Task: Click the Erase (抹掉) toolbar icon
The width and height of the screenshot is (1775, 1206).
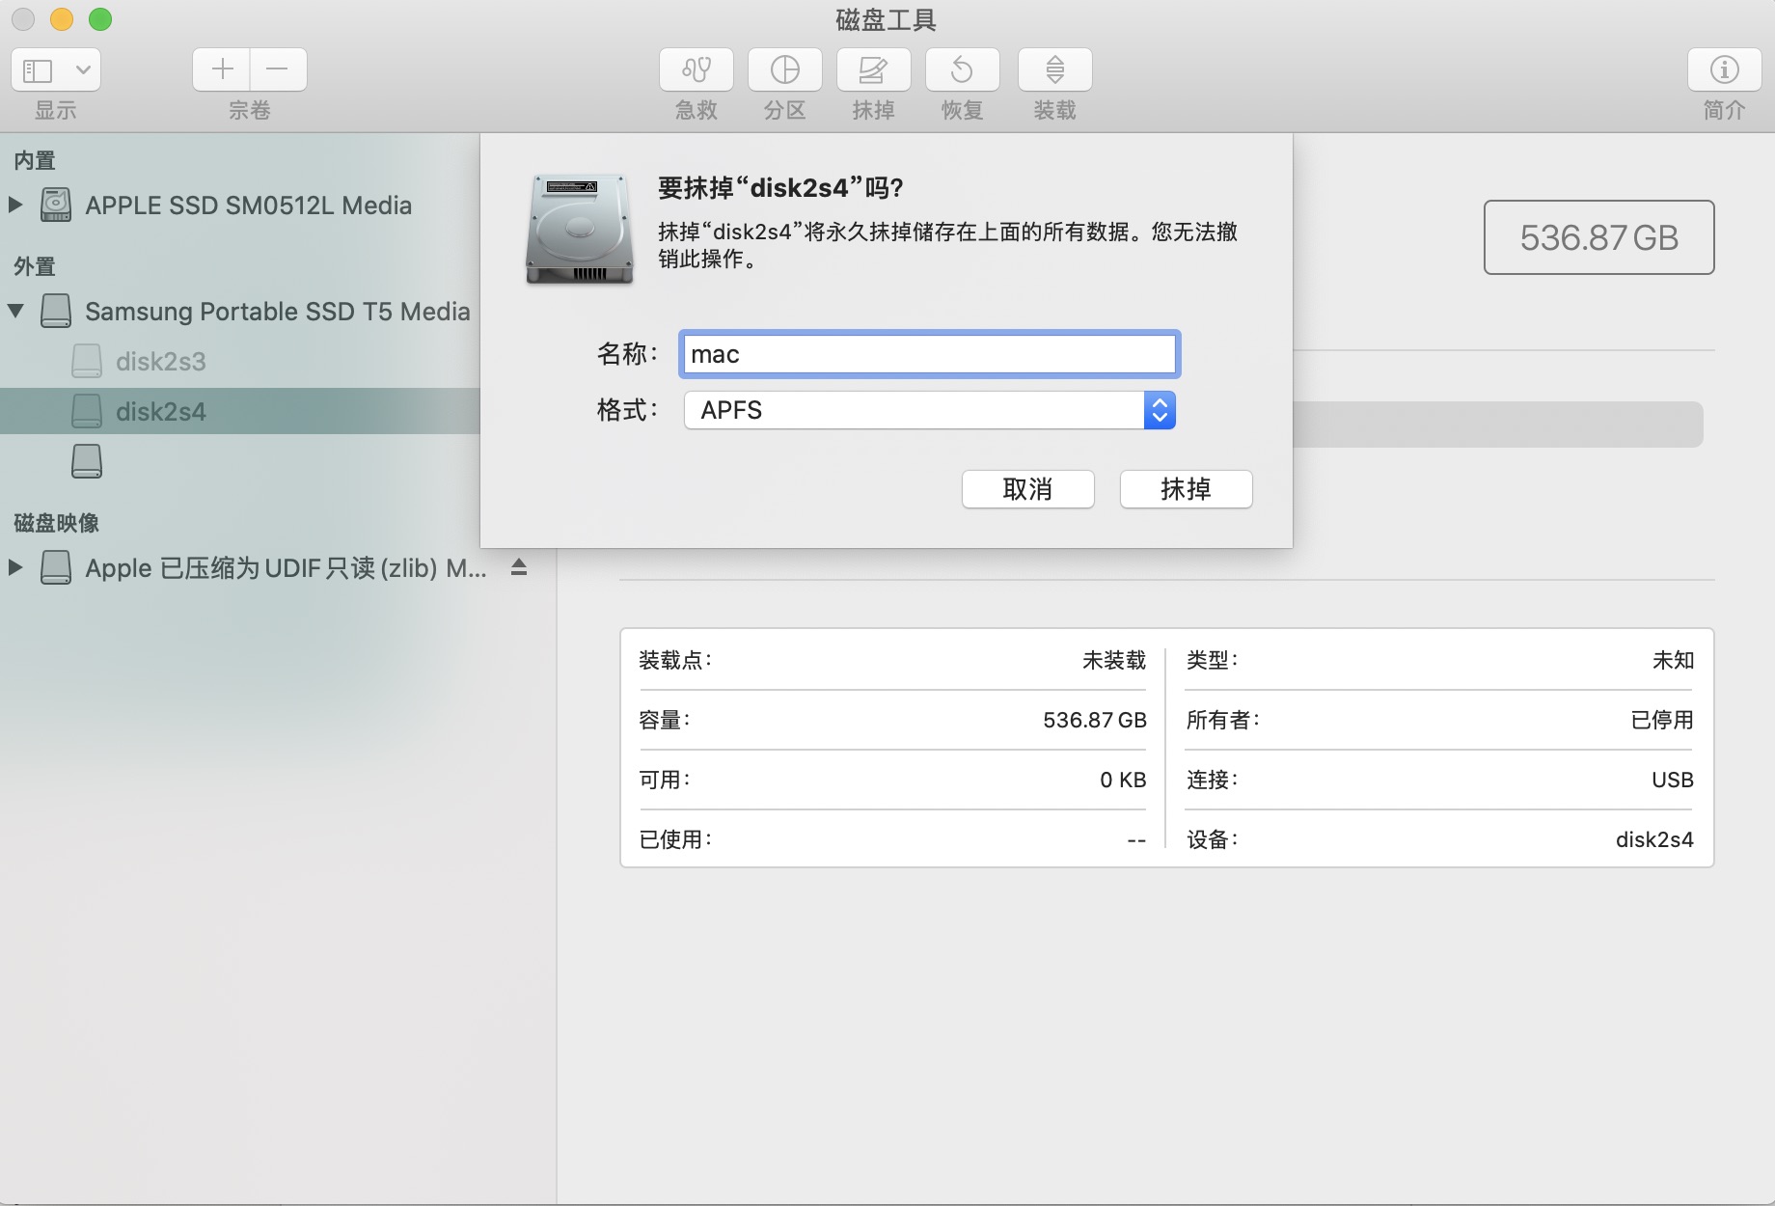Action: click(x=874, y=69)
